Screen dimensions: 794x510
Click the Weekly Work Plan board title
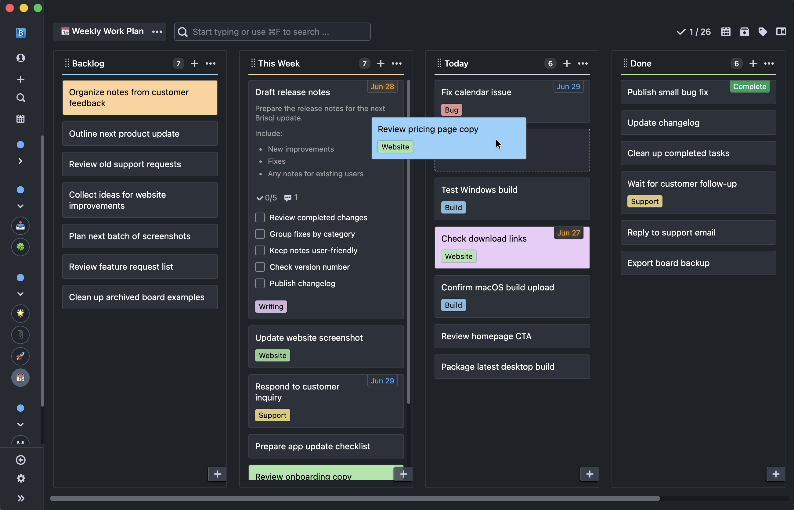tap(108, 31)
